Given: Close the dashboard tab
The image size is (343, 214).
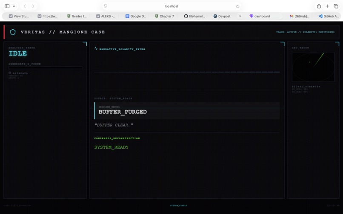Looking at the screenshot, I should click(x=240, y=16).
